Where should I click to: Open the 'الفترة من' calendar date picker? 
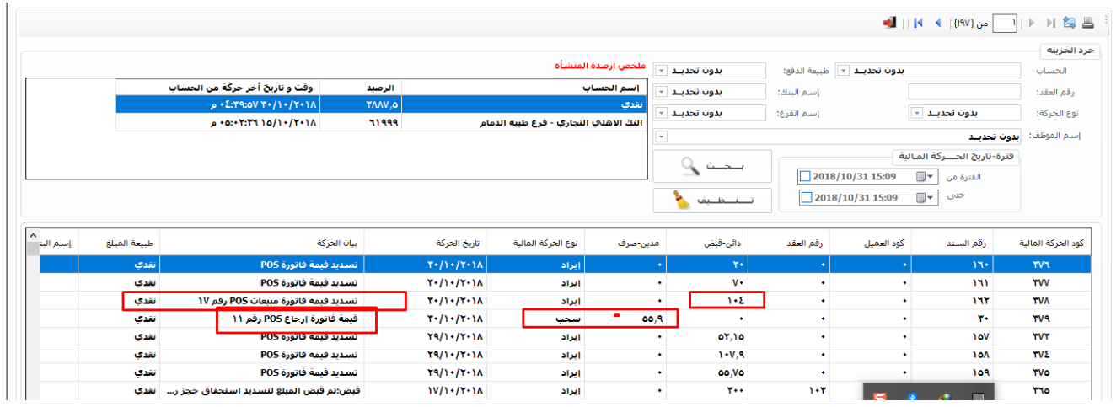coord(930,177)
